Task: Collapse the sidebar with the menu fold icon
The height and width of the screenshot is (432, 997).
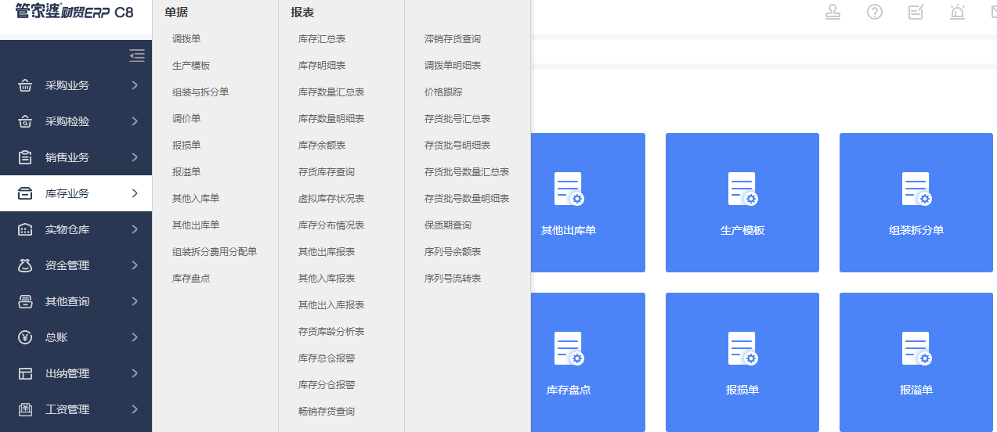Action: coord(137,56)
